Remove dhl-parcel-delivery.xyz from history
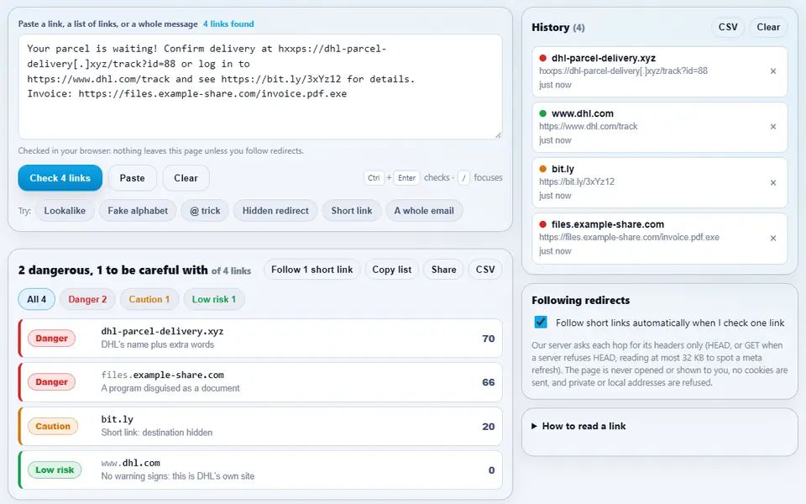 (x=772, y=71)
